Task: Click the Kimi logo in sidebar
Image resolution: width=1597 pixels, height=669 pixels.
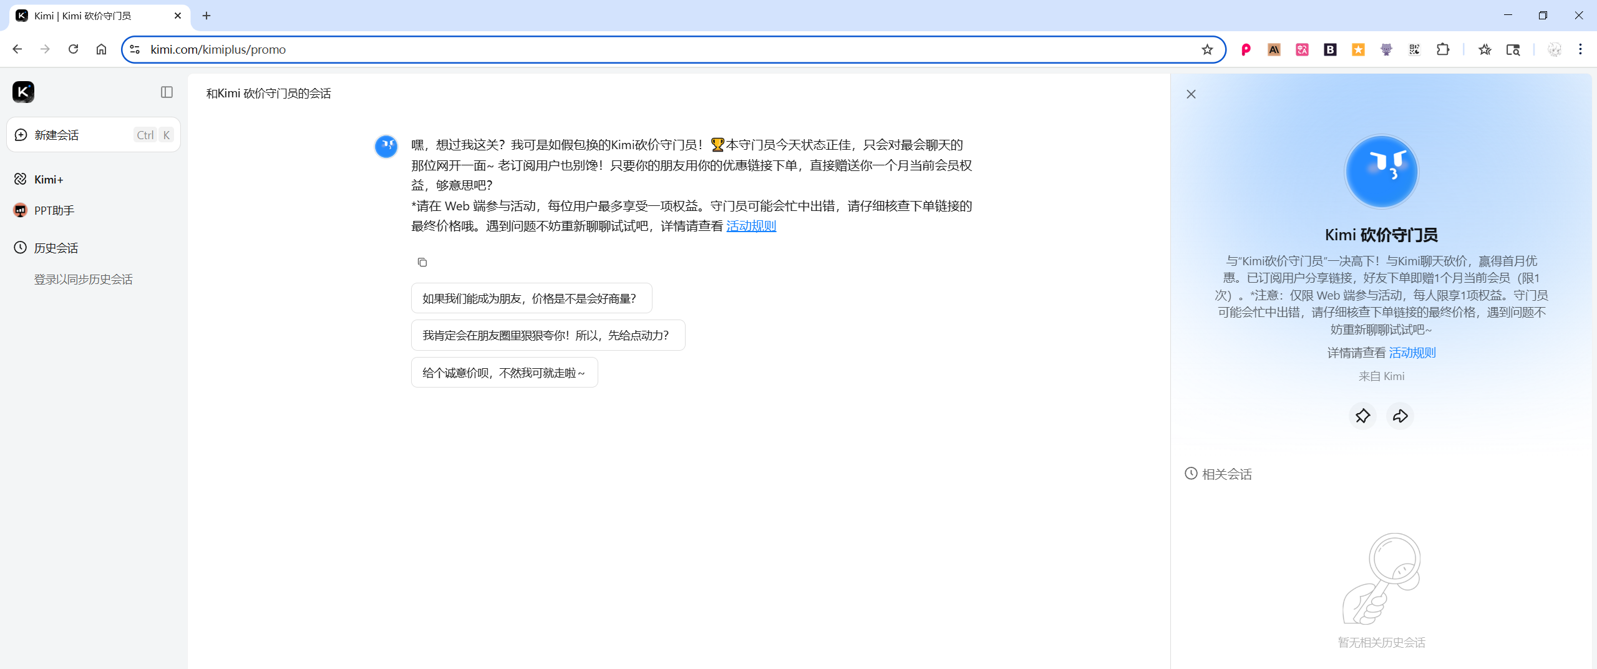Action: (23, 92)
